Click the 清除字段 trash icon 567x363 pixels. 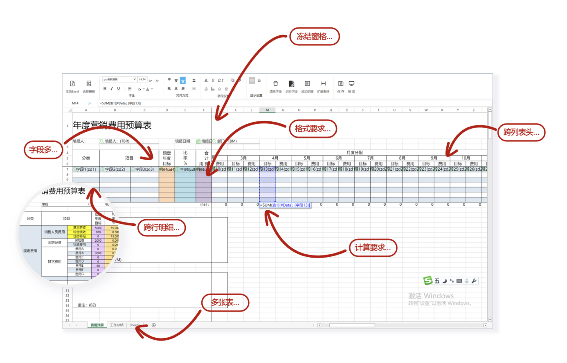[x=275, y=84]
